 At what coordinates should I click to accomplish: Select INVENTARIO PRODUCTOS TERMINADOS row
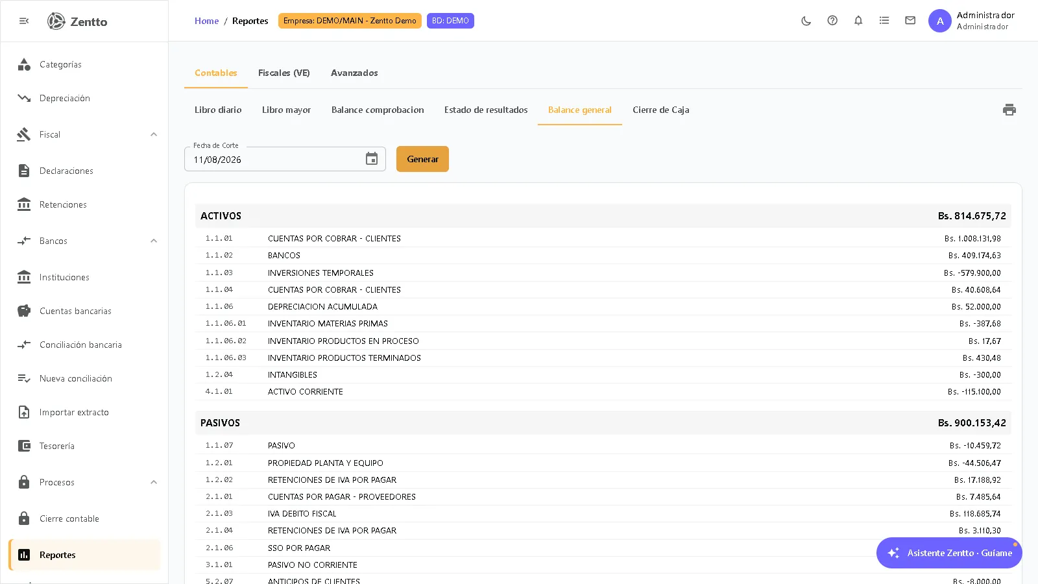tap(603, 358)
